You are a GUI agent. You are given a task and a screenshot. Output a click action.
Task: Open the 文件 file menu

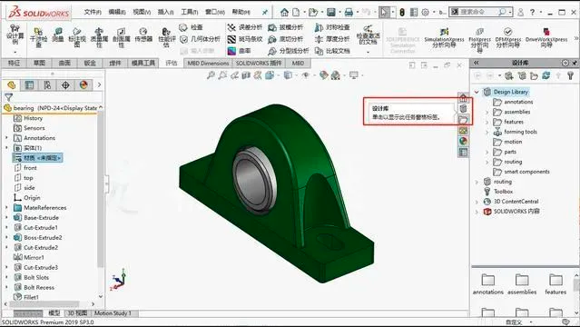[93, 12]
